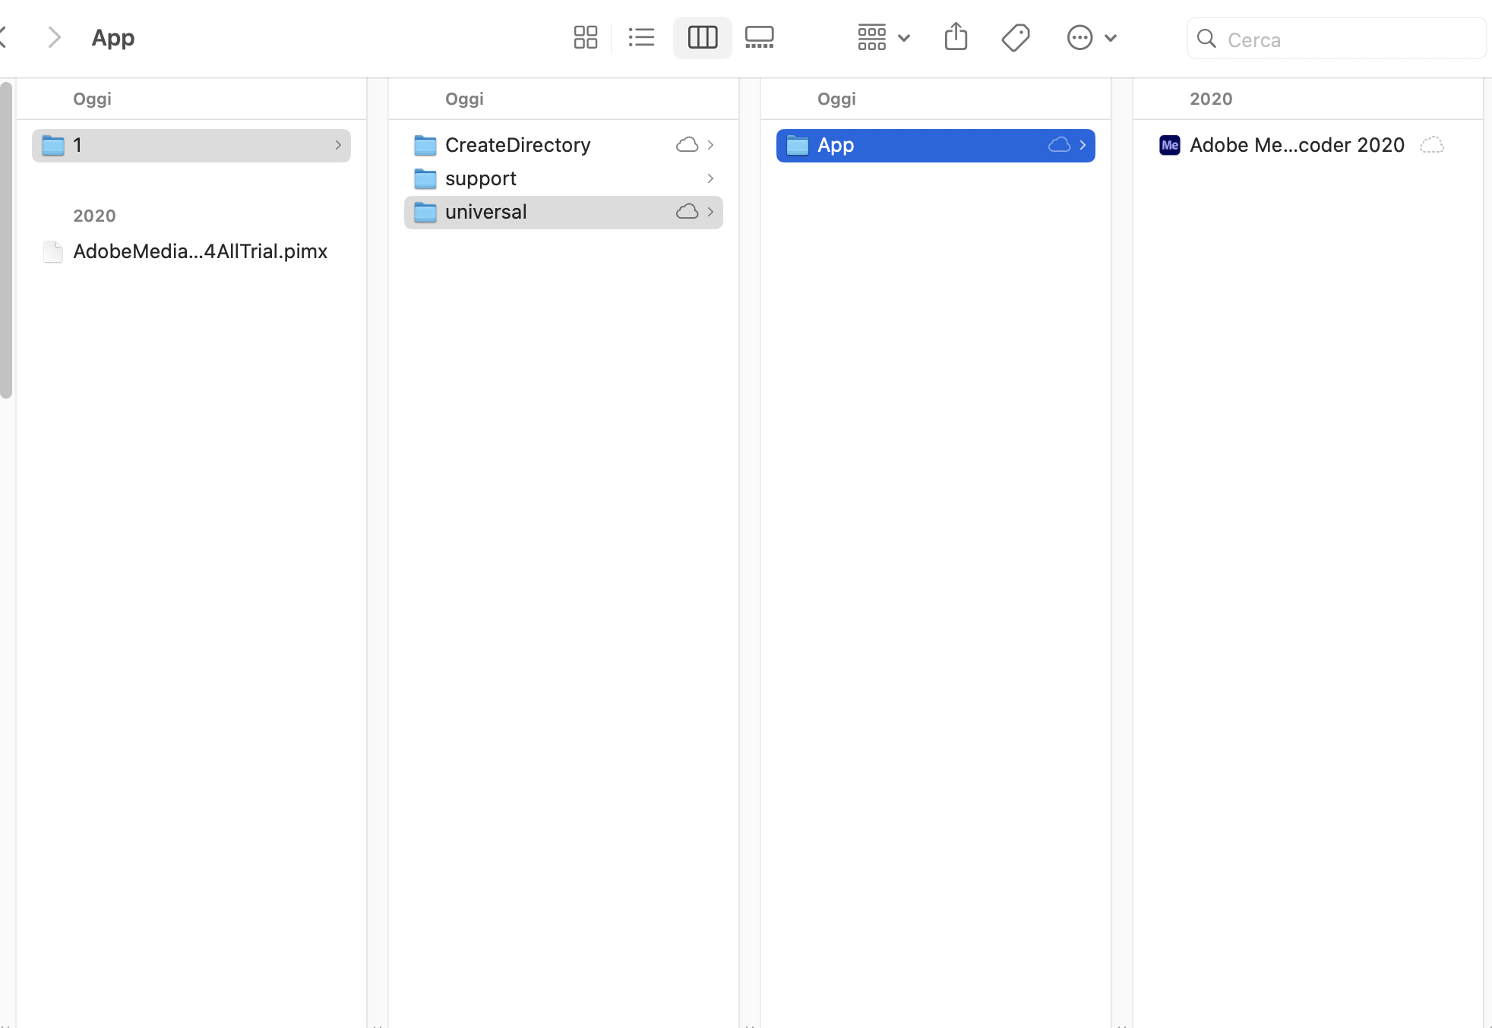Image resolution: width=1492 pixels, height=1028 pixels.
Task: Click the folder icon of folder 1
Action: click(53, 145)
